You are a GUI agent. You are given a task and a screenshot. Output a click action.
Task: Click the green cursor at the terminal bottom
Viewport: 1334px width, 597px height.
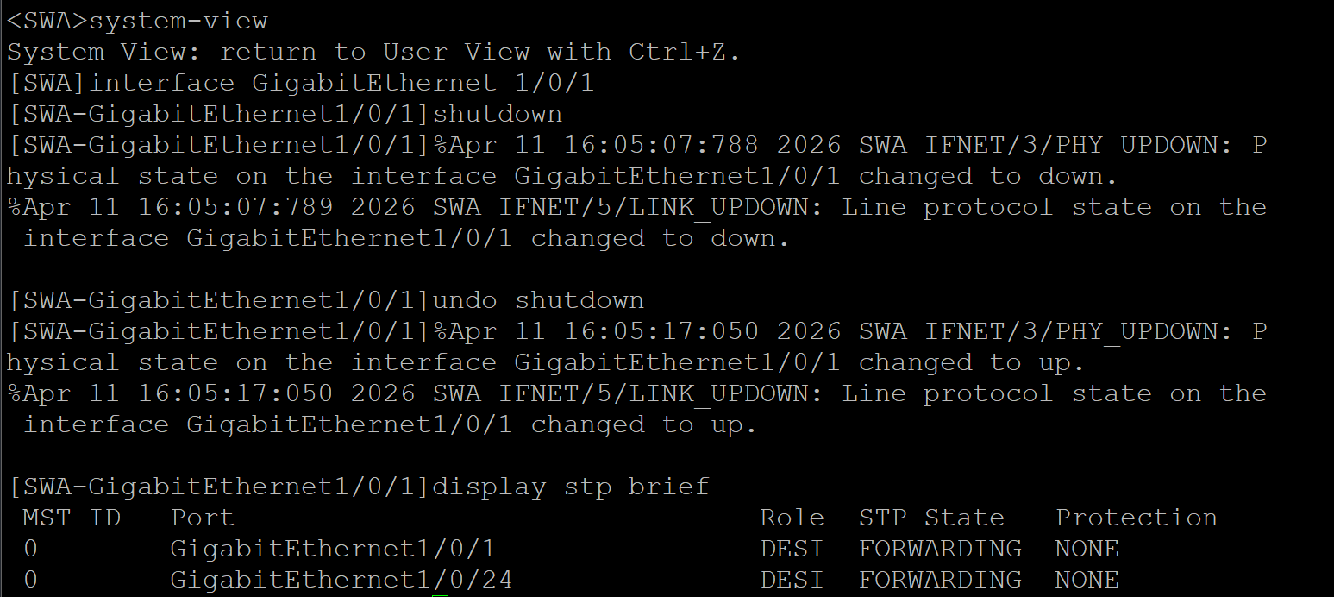441,595
